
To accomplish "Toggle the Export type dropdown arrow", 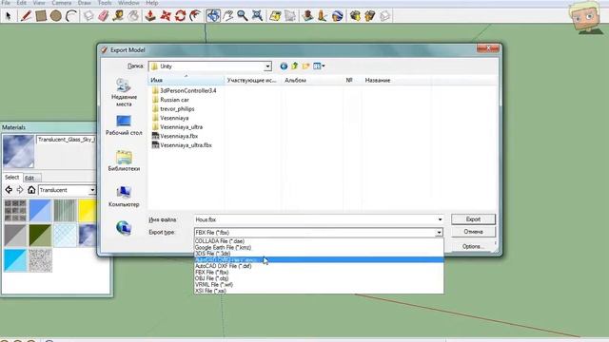I will [439, 232].
